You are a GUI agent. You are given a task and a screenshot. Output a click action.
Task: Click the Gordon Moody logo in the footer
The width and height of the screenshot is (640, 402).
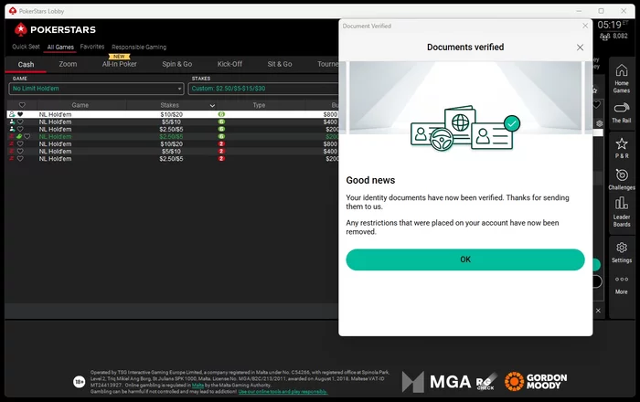tap(536, 382)
